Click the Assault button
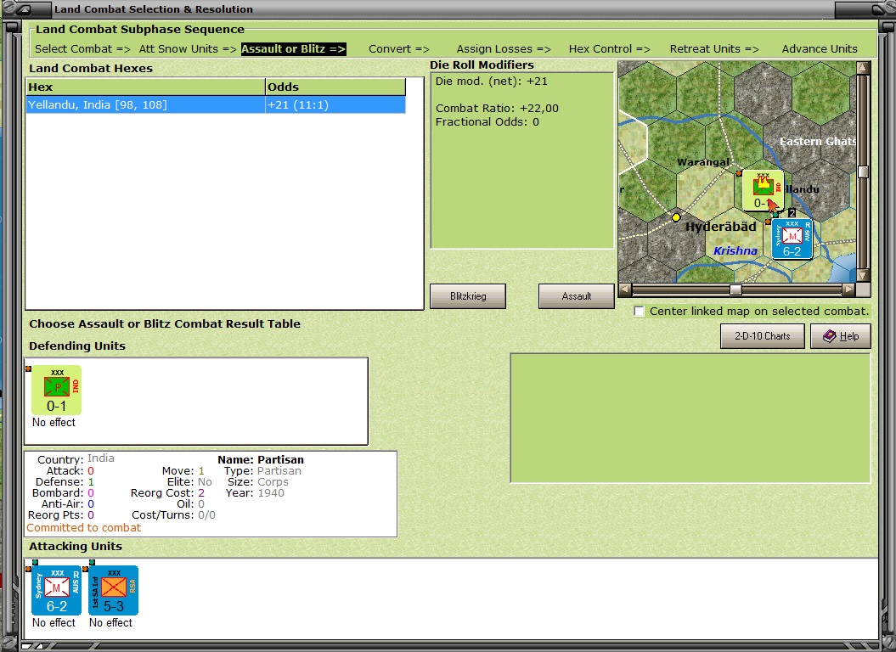The height and width of the screenshot is (652, 896). point(576,296)
